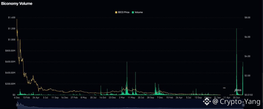Click the $800.00M left axis label
Viewport: 263px width, 109px height.
[x=11, y=51]
